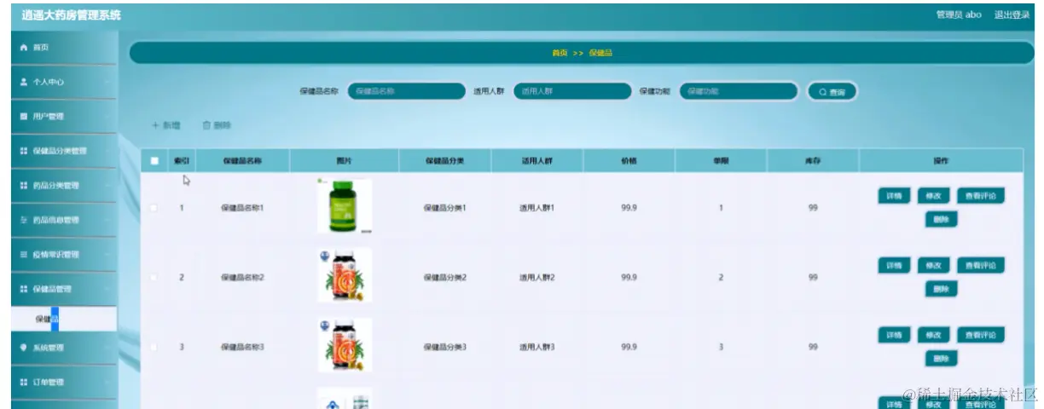Click the location pin icon beside 系统管理
This screenshot has width=1044, height=409.
[x=23, y=348]
